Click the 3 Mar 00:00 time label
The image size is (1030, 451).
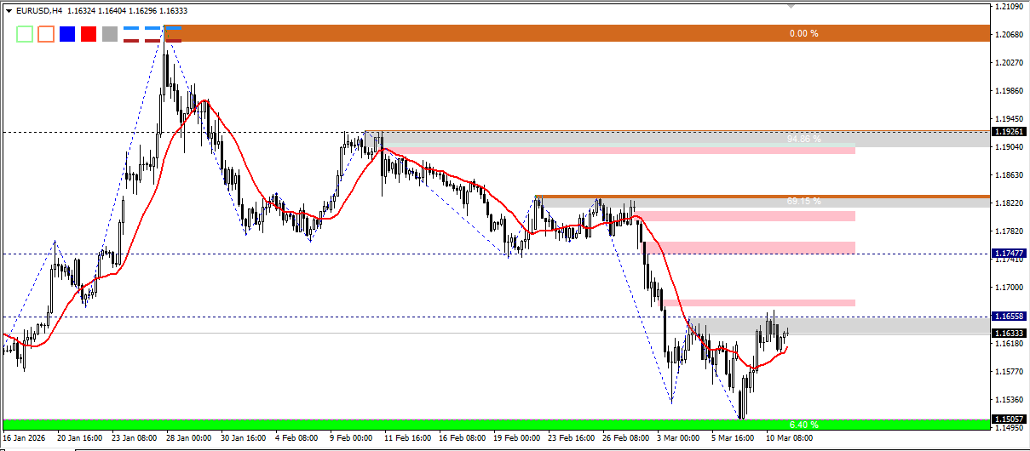pyautogui.click(x=680, y=437)
